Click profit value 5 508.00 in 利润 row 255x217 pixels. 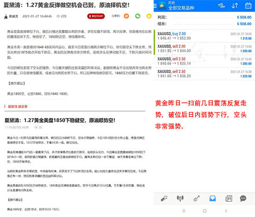(x=244, y=17)
